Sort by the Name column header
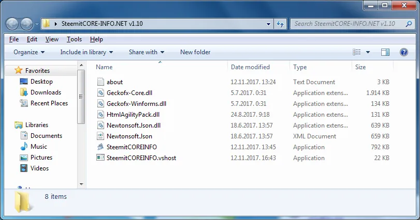The width and height of the screenshot is (420, 220). pyautogui.click(x=104, y=67)
